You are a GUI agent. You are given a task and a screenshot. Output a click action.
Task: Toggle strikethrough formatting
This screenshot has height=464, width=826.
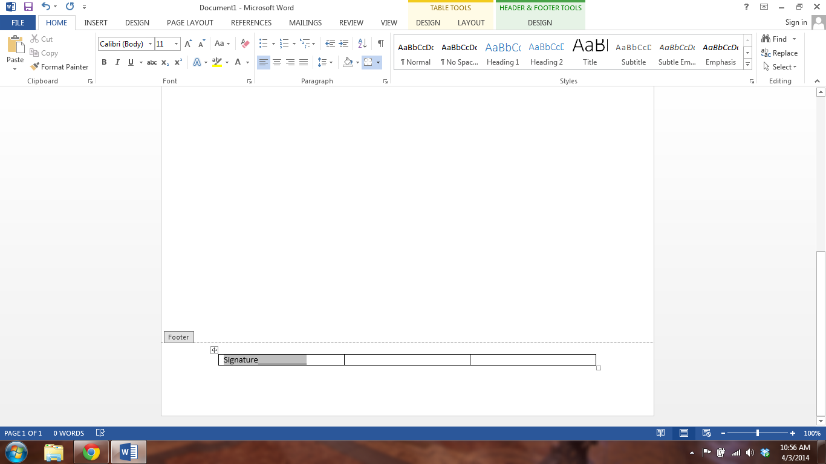click(152, 62)
